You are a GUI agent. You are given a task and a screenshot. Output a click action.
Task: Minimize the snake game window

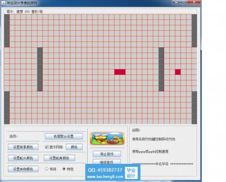click(x=176, y=2)
